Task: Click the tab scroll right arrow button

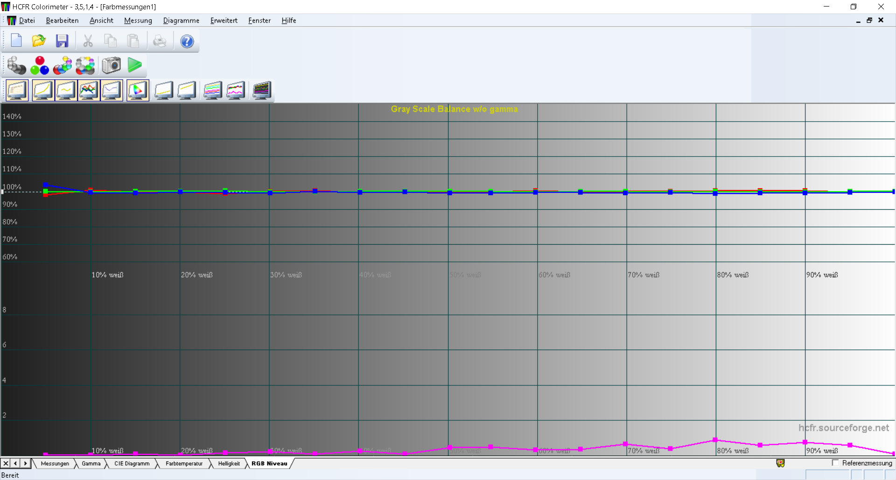Action: point(26,463)
